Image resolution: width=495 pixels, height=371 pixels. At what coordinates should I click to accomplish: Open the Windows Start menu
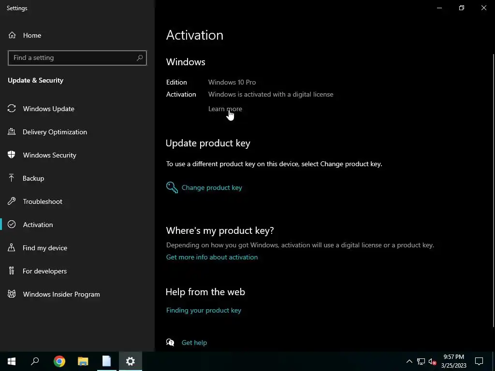[12, 361]
